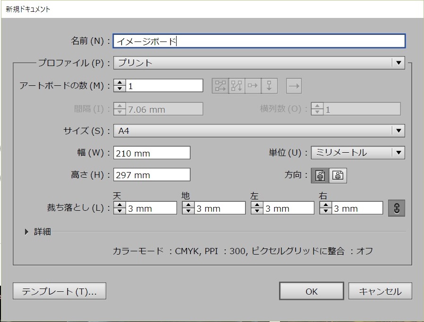This screenshot has height=322, width=424.
Task: Select the grid by row artboard layout icon
Action: (220, 86)
